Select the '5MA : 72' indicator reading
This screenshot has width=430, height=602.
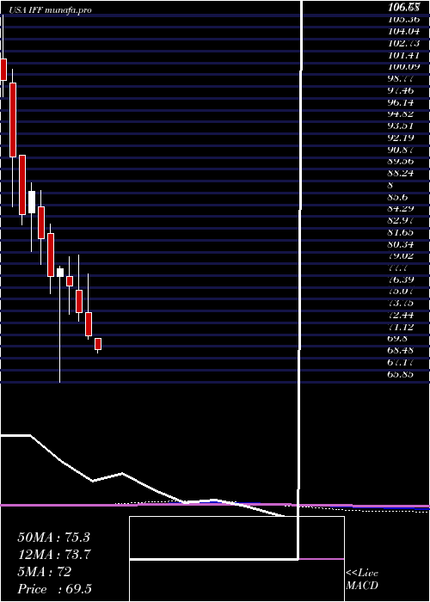point(45,572)
